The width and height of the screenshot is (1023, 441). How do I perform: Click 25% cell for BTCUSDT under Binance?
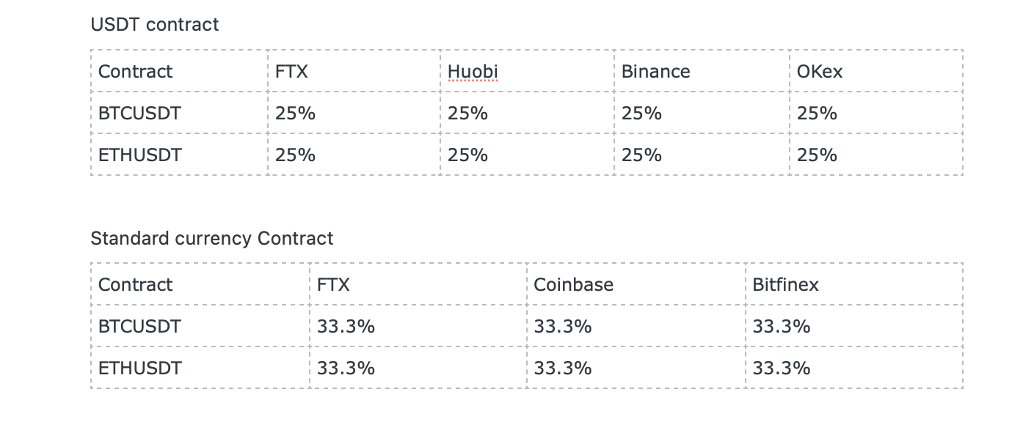tap(702, 113)
